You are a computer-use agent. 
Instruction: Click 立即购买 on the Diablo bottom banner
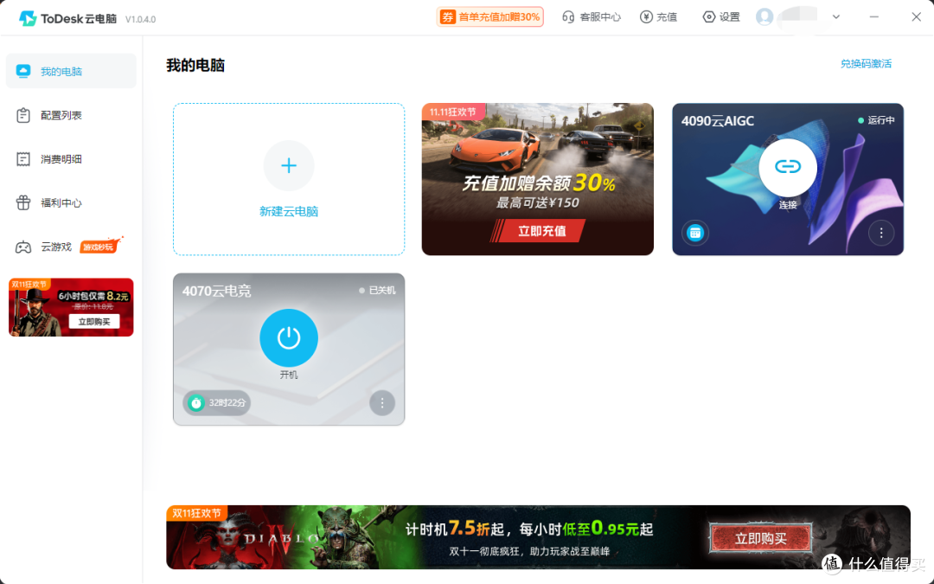click(760, 536)
